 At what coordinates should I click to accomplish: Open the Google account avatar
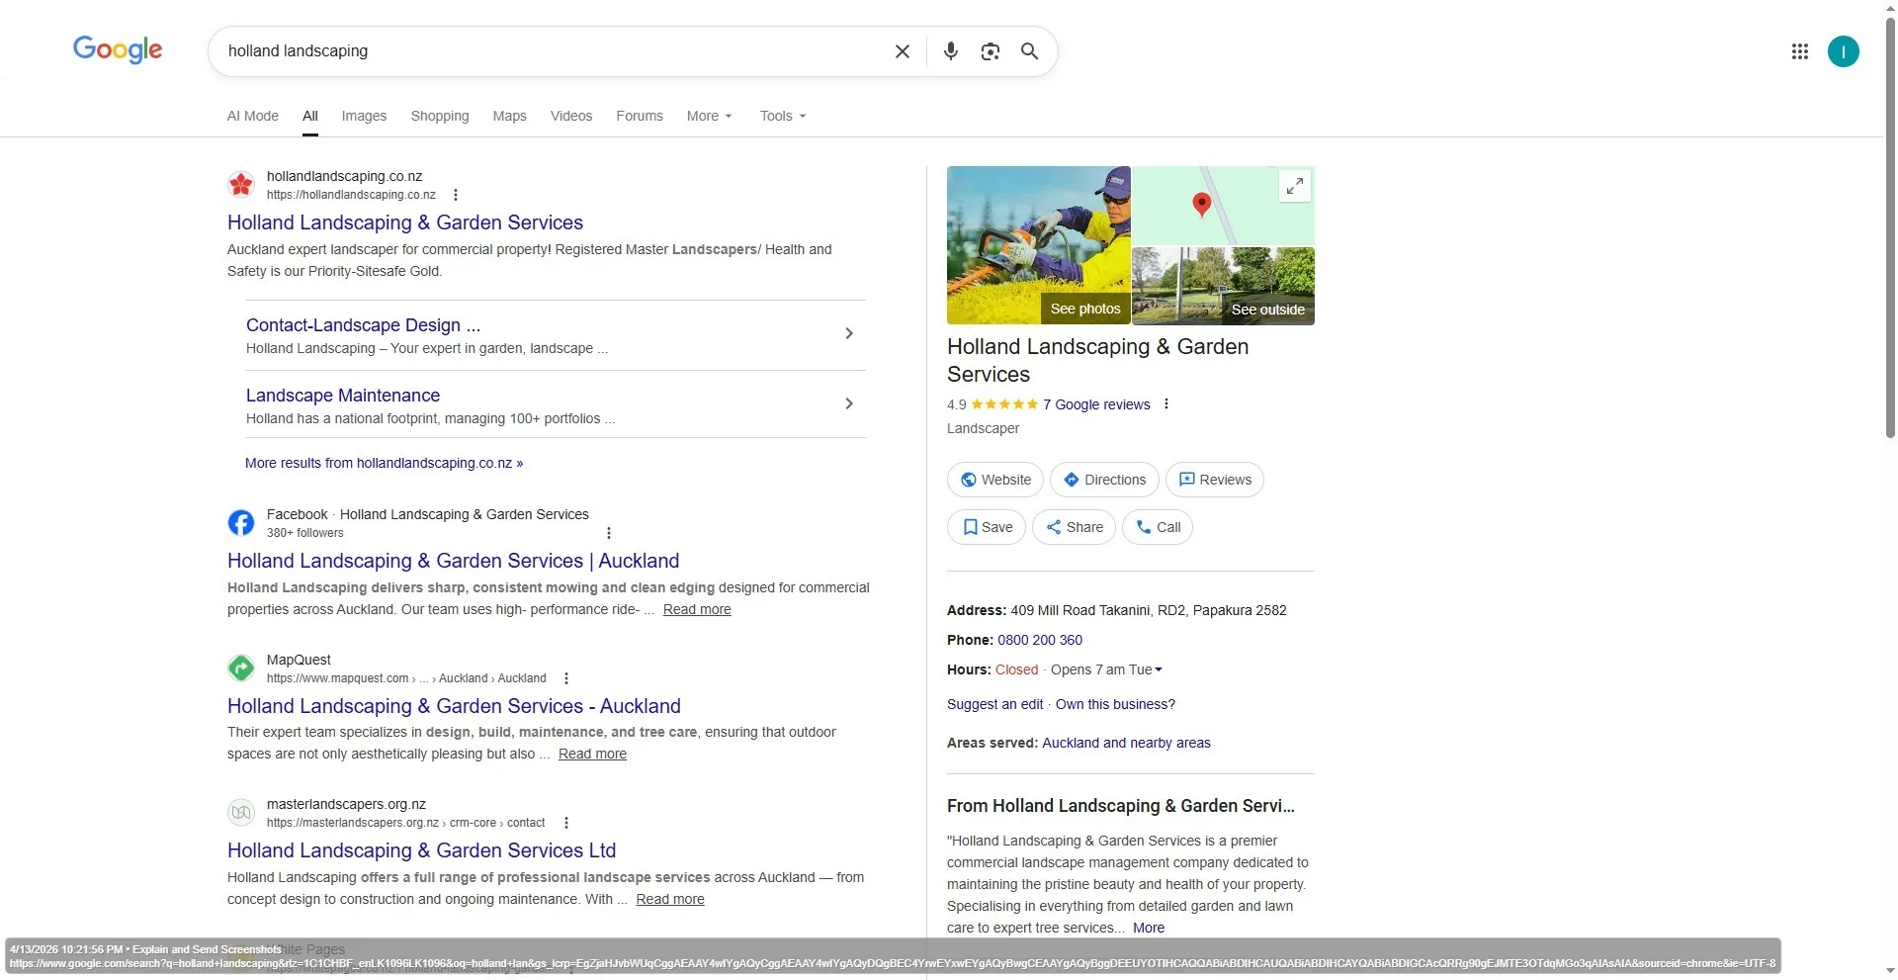tap(1843, 51)
